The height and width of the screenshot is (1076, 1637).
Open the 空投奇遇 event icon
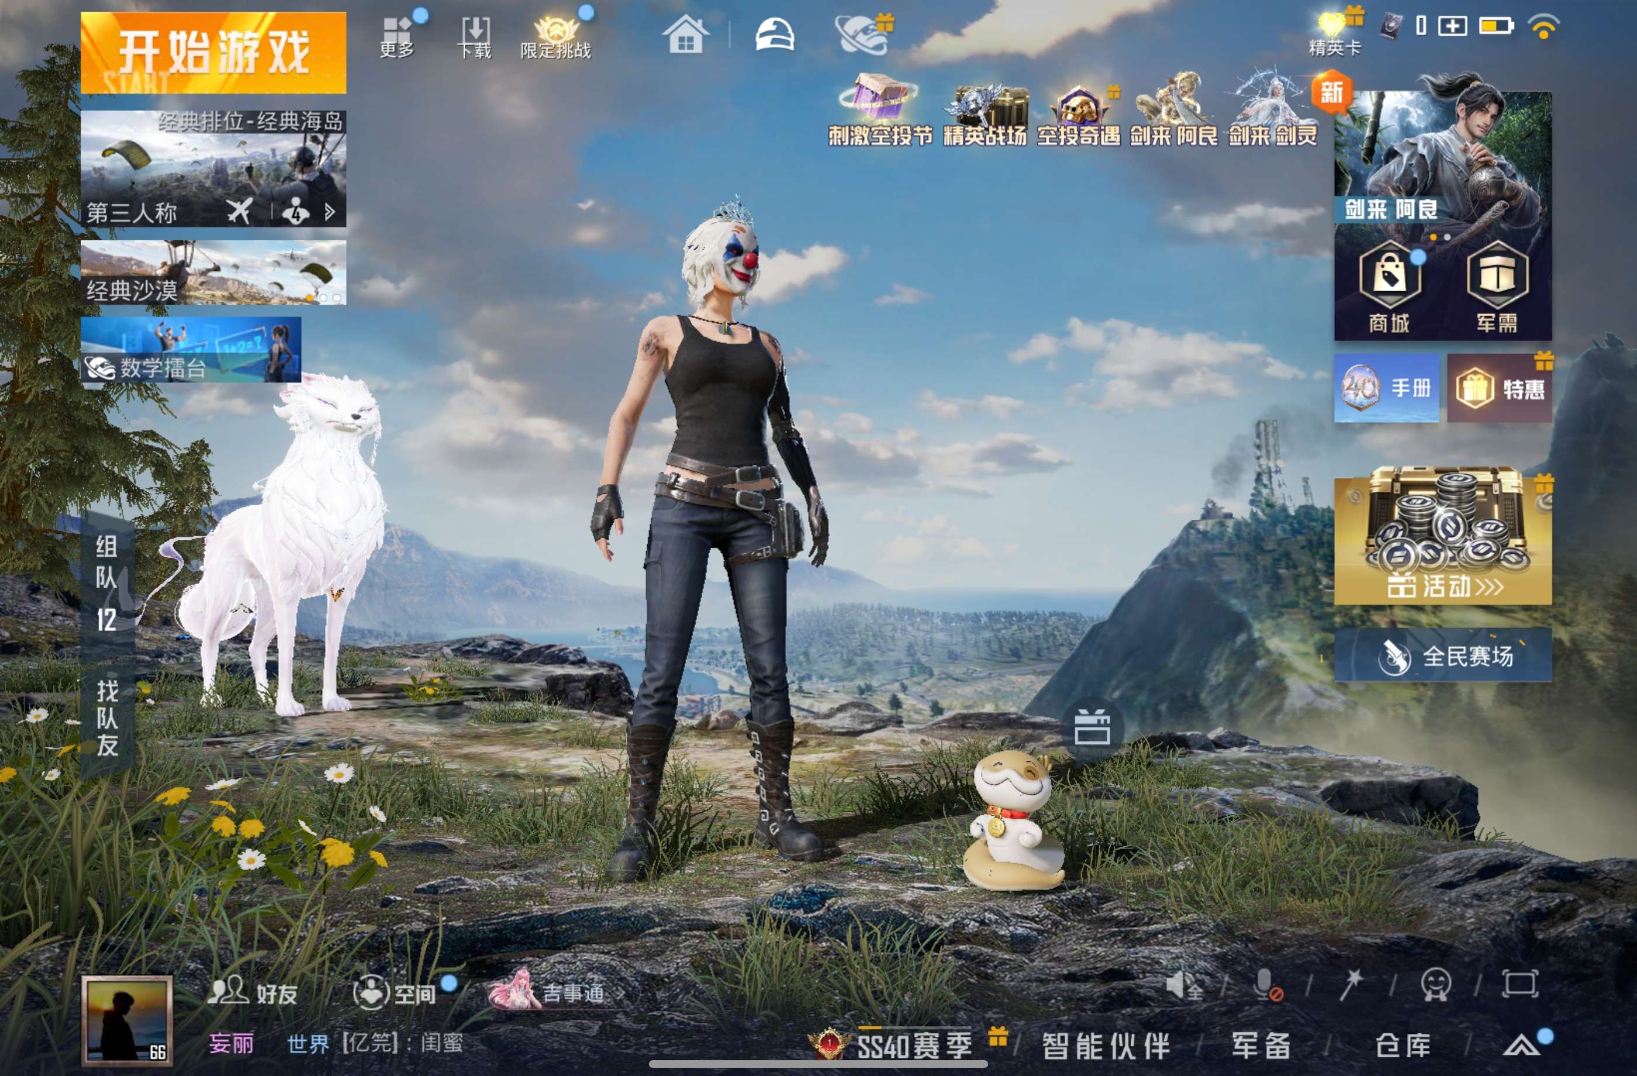click(x=1079, y=116)
